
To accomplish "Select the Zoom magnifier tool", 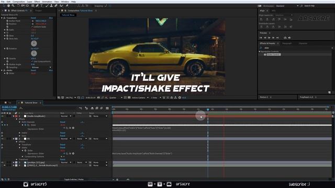I will click(13, 6).
